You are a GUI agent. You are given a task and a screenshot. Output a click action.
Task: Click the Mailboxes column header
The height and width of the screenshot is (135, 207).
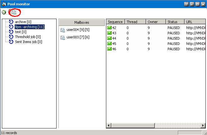pos(82,22)
